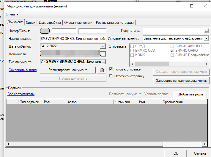The image size is (211, 157).
Task: Open the Получатель browse ellipsis button
Action: (207, 31)
